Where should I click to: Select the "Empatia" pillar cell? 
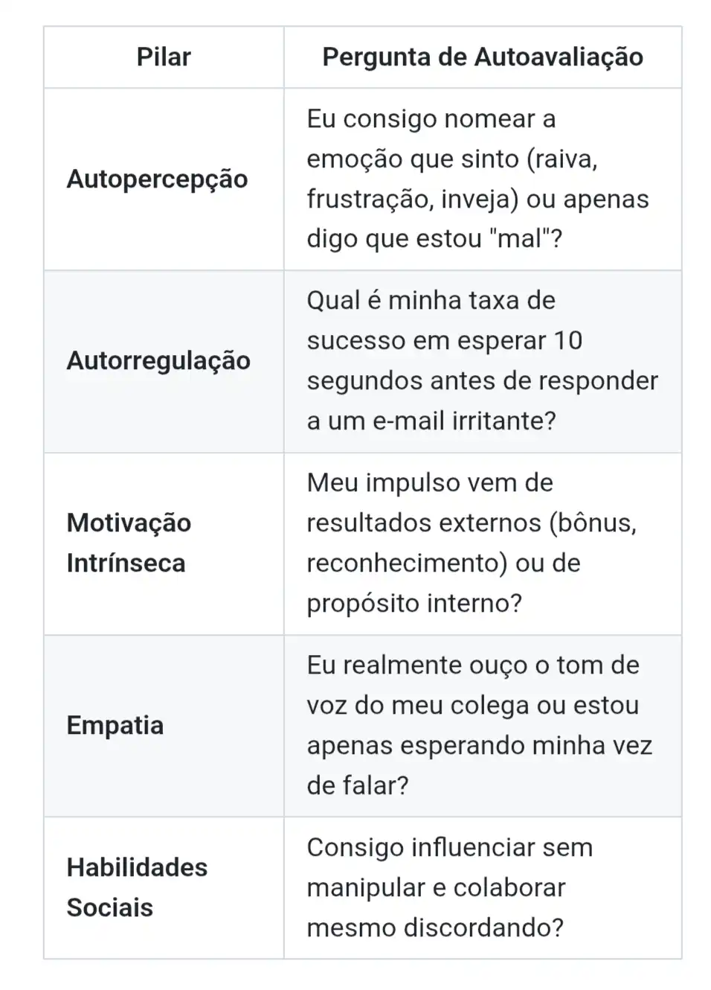115,726
